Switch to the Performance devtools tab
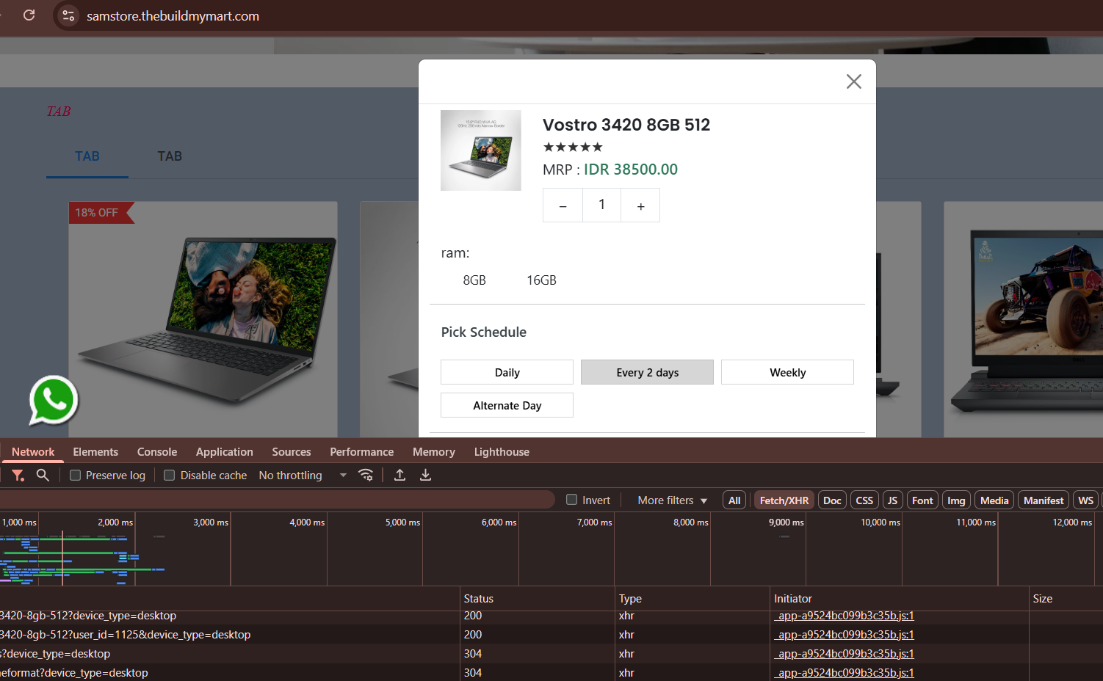 pyautogui.click(x=361, y=452)
